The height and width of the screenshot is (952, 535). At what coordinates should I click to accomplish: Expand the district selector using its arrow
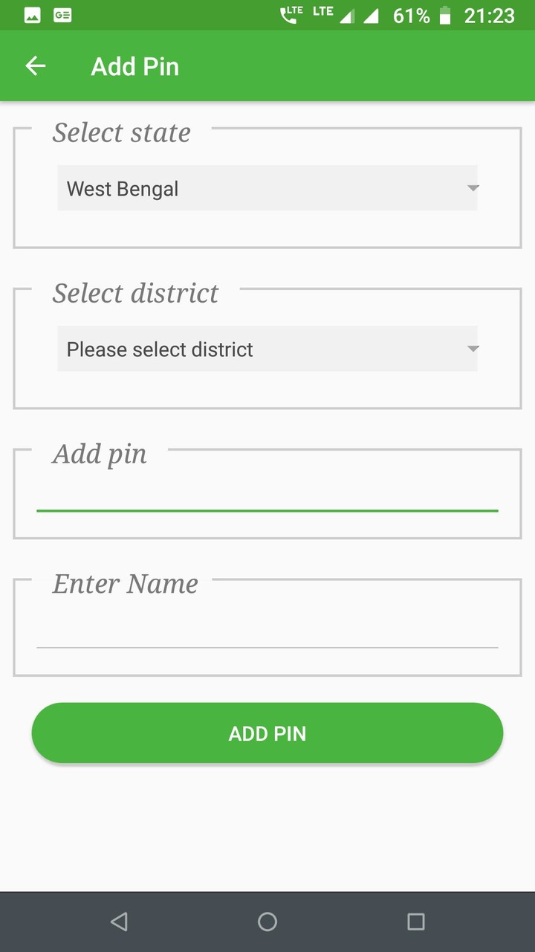(473, 349)
